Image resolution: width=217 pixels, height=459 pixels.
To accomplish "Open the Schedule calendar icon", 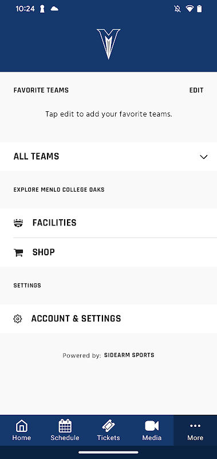I will (x=65, y=426).
